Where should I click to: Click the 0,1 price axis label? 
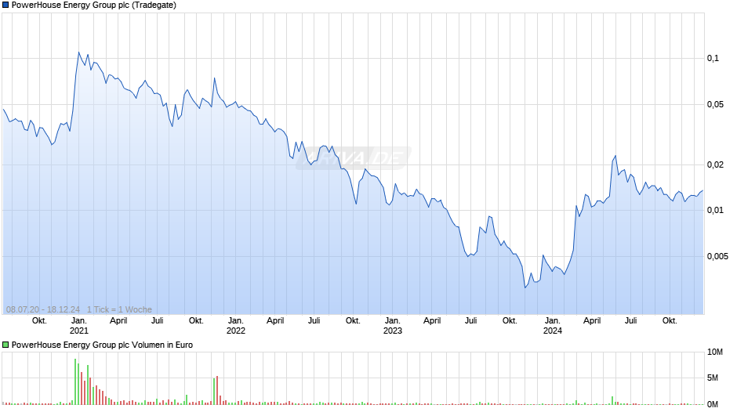(x=713, y=58)
